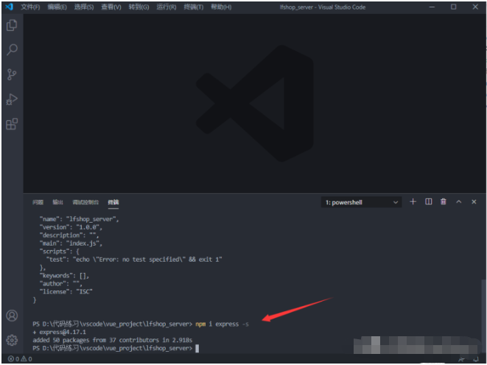
Task: Open notifications bell in status bar
Action: click(x=475, y=359)
